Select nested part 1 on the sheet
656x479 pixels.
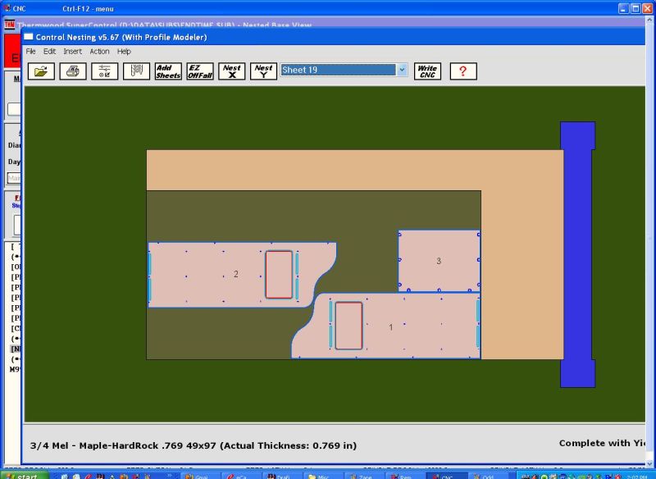402,326
